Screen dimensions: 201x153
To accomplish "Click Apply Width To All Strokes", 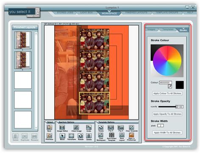I will coord(167,133).
